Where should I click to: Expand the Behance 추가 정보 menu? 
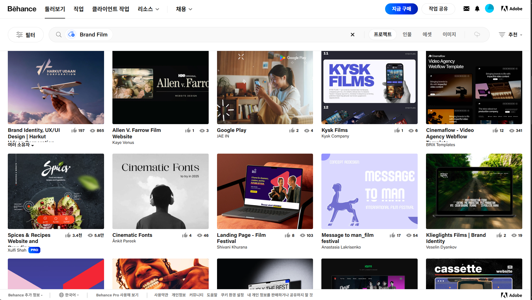25,295
